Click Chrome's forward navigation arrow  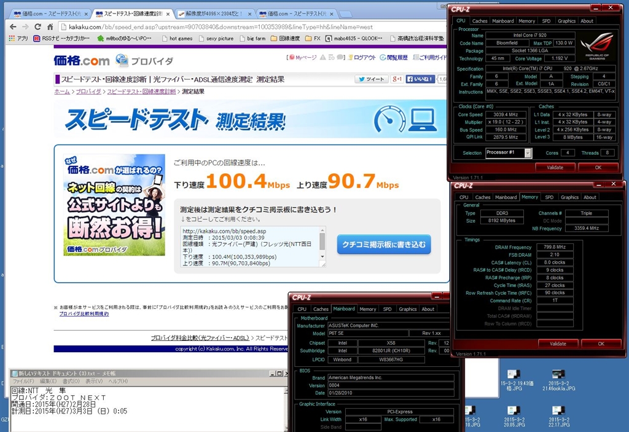[x=25, y=27]
